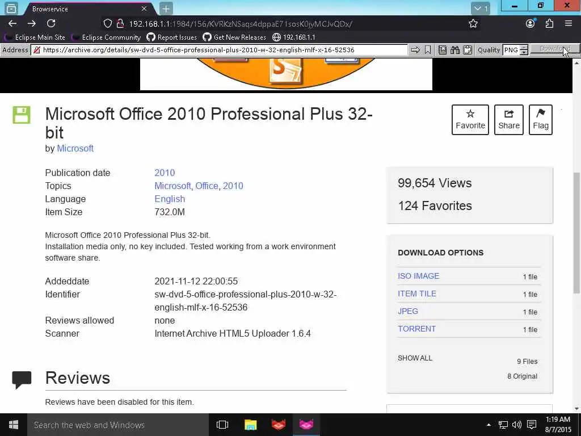Screen dimensions: 581x436
Task: Open a new tab with plus button
Action: point(166,9)
